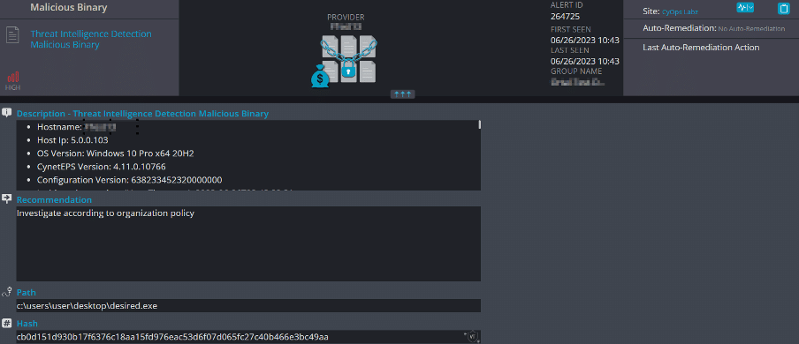
Task: Collapse the header with triple-arrow handle
Action: point(402,94)
